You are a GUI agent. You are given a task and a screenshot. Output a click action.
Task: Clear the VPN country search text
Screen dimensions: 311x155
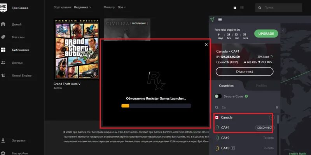(277, 107)
